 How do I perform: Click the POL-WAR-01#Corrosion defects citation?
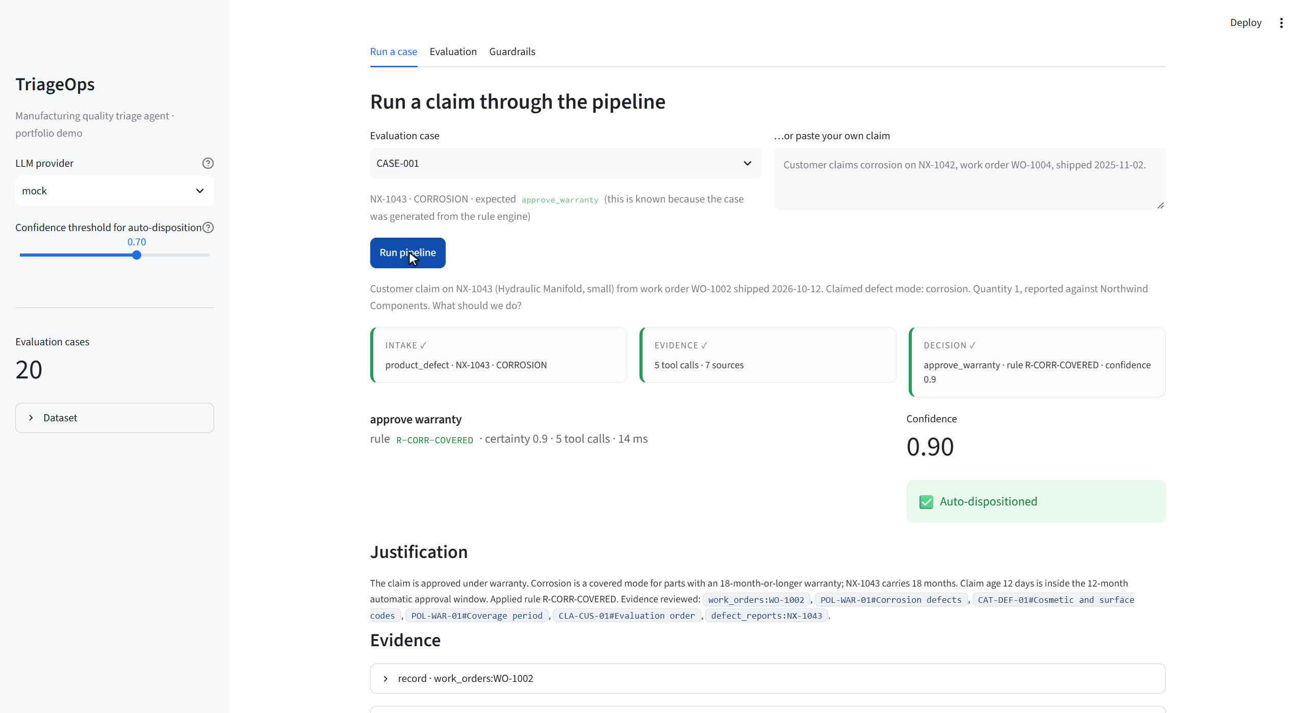click(891, 600)
